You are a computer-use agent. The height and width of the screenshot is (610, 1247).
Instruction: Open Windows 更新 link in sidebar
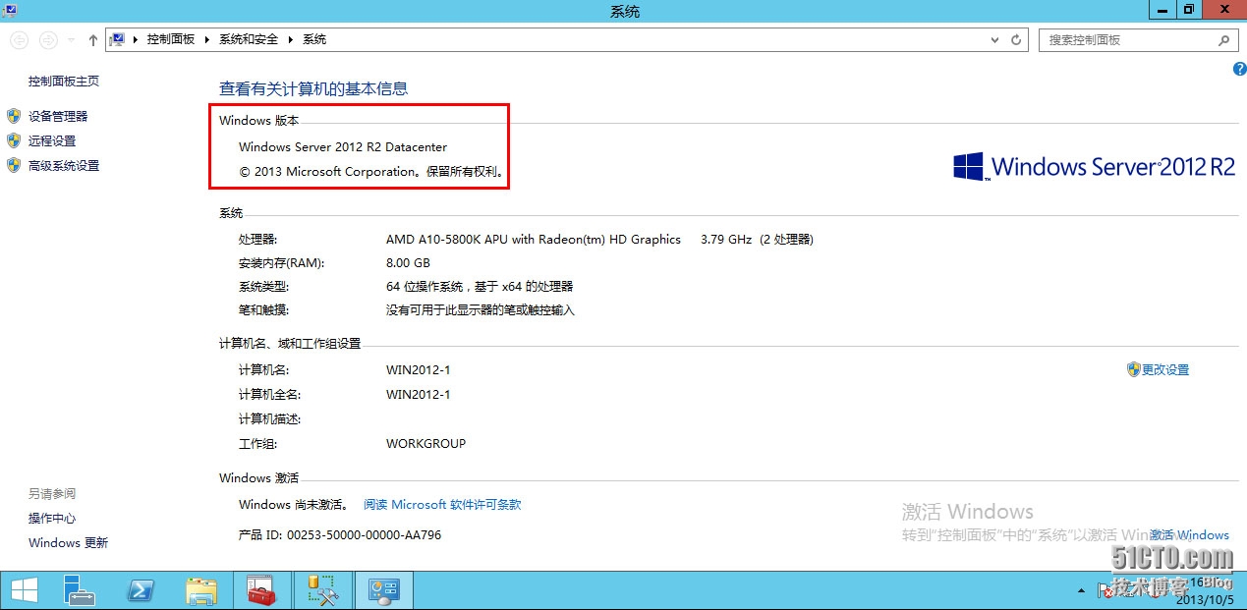(x=69, y=543)
